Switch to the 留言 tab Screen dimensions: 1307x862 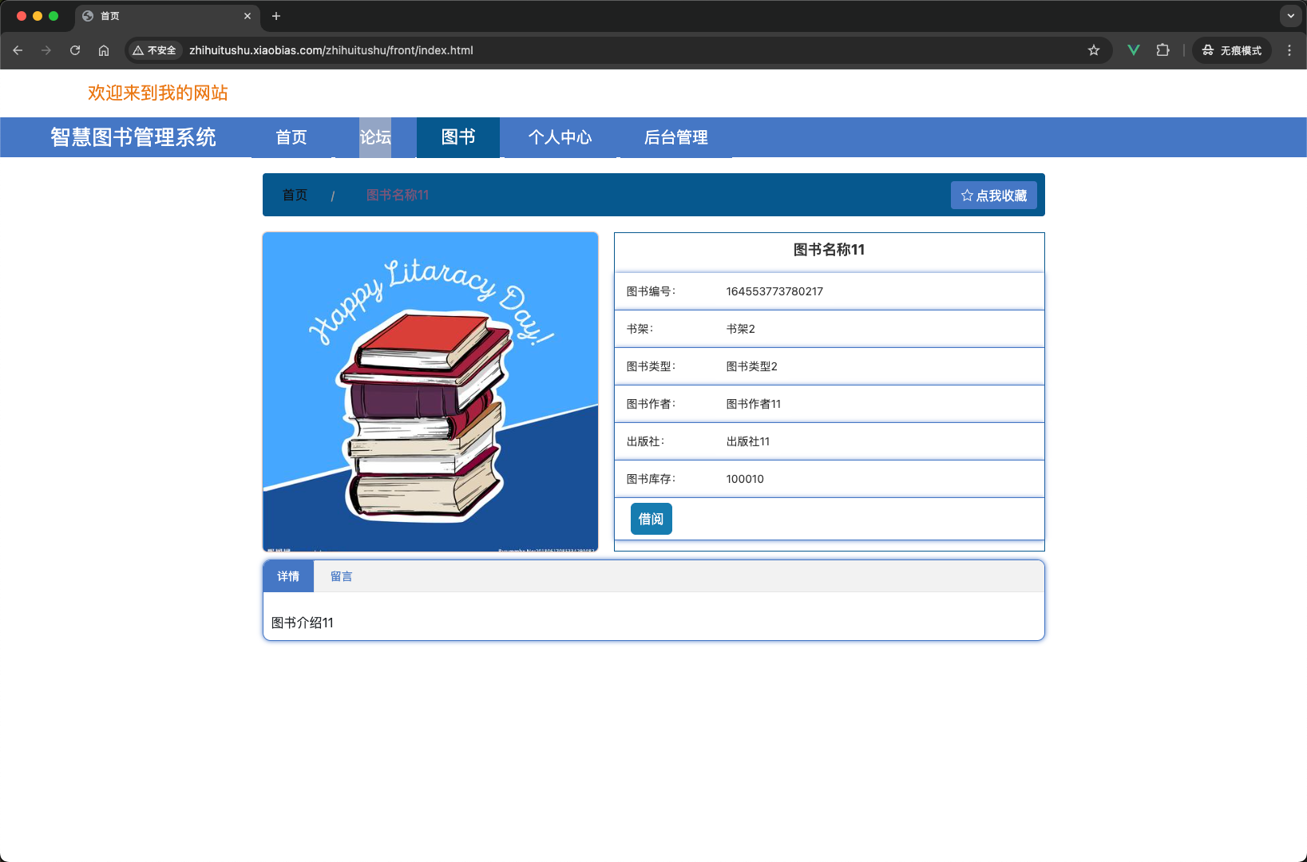[342, 576]
